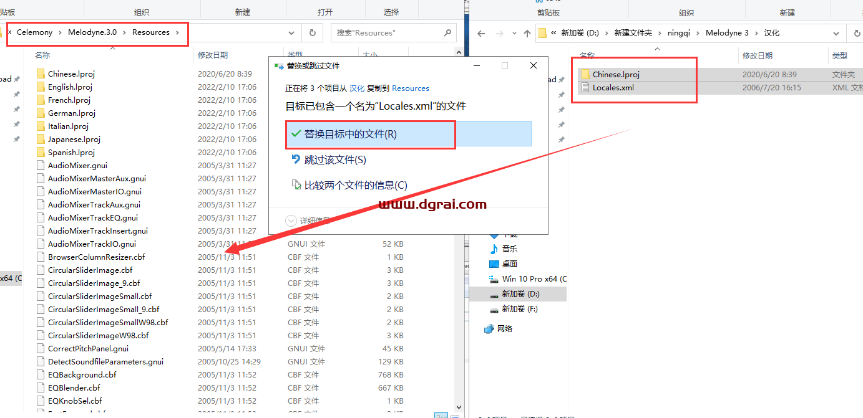Click the Melodyne 3 breadcrumb segment
The width and height of the screenshot is (863, 418).
[727, 33]
